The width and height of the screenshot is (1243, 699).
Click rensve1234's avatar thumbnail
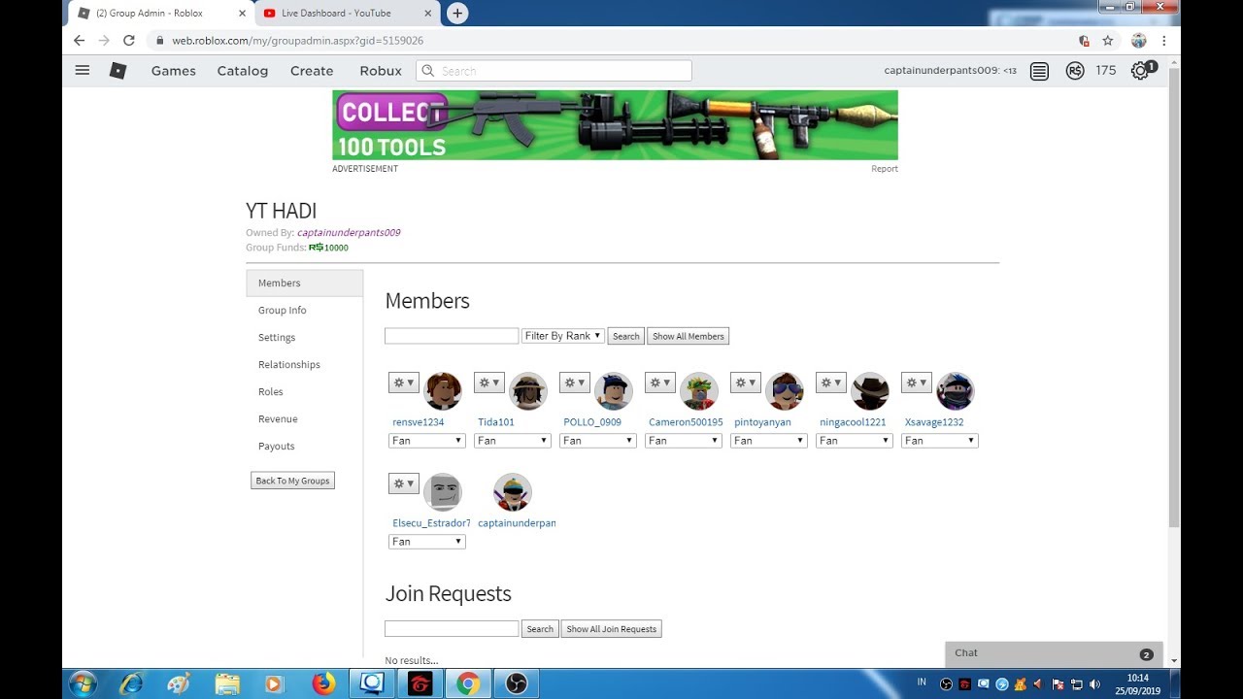443,391
